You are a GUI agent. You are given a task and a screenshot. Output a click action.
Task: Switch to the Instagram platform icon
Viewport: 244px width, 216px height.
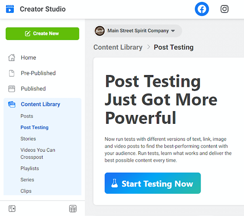click(224, 9)
